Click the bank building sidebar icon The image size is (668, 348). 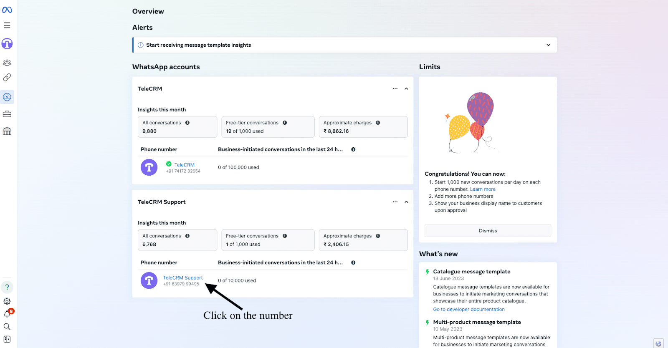click(x=7, y=131)
